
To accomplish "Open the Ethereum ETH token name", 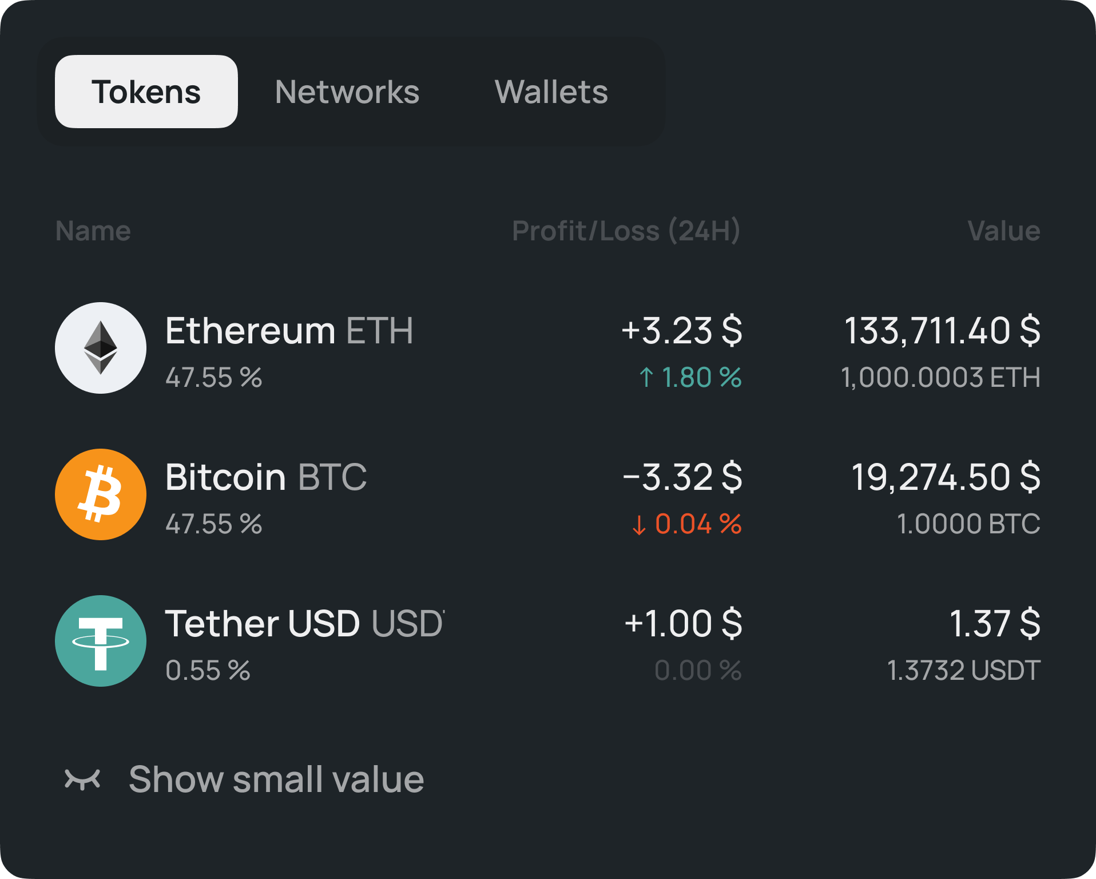I will [x=289, y=331].
